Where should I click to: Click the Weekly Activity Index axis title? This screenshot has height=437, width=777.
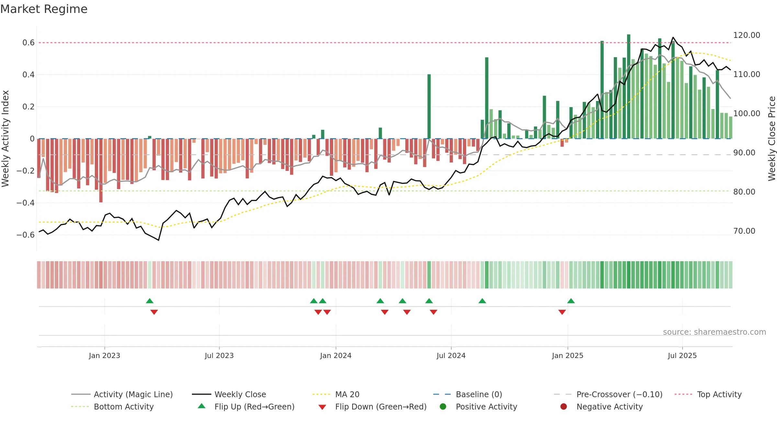pos(5,139)
